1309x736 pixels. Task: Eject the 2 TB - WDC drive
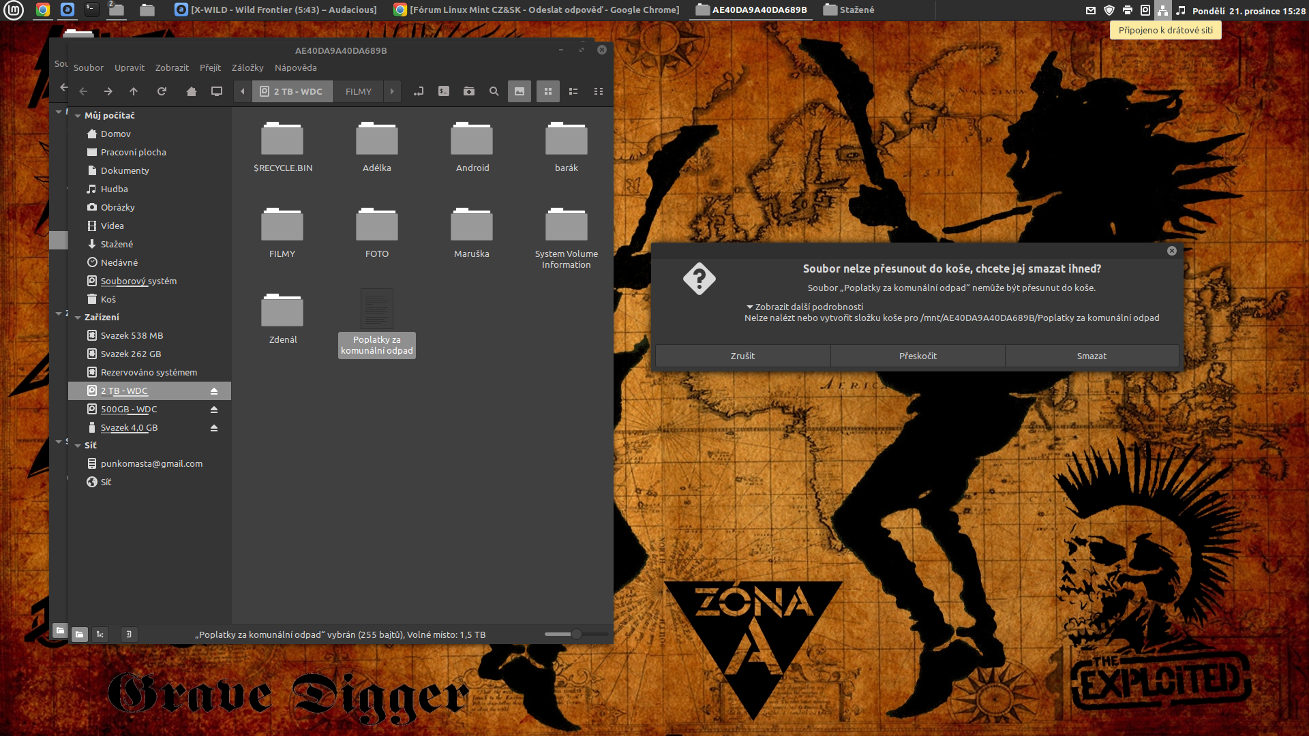[x=214, y=391]
